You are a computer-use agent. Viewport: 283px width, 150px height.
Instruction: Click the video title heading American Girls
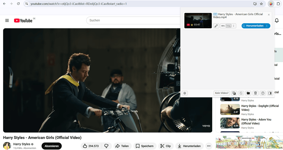click(x=42, y=138)
